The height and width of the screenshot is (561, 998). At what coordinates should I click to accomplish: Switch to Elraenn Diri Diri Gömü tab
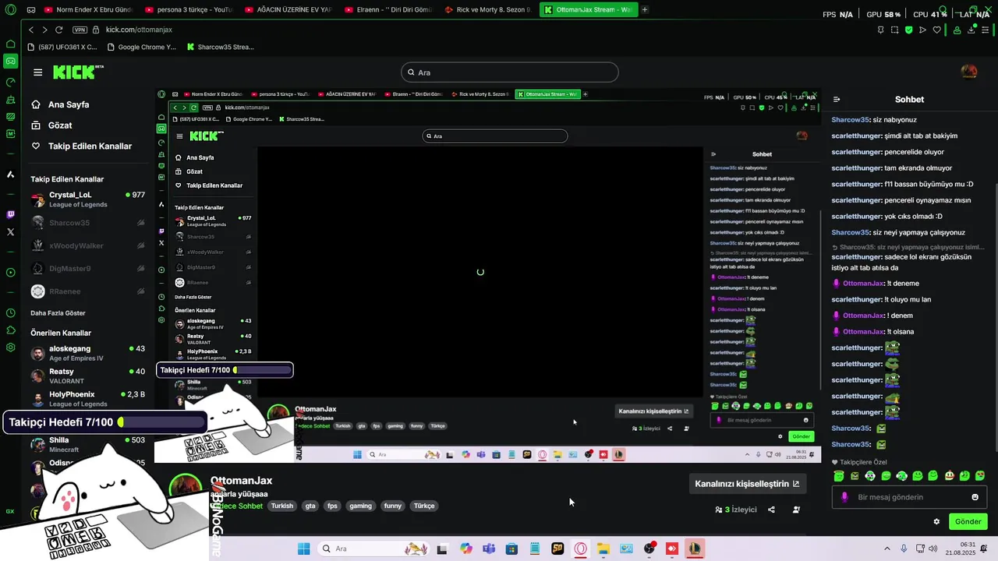coord(389,10)
